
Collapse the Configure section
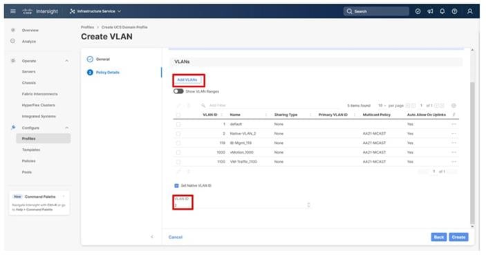pyautogui.click(x=66, y=128)
